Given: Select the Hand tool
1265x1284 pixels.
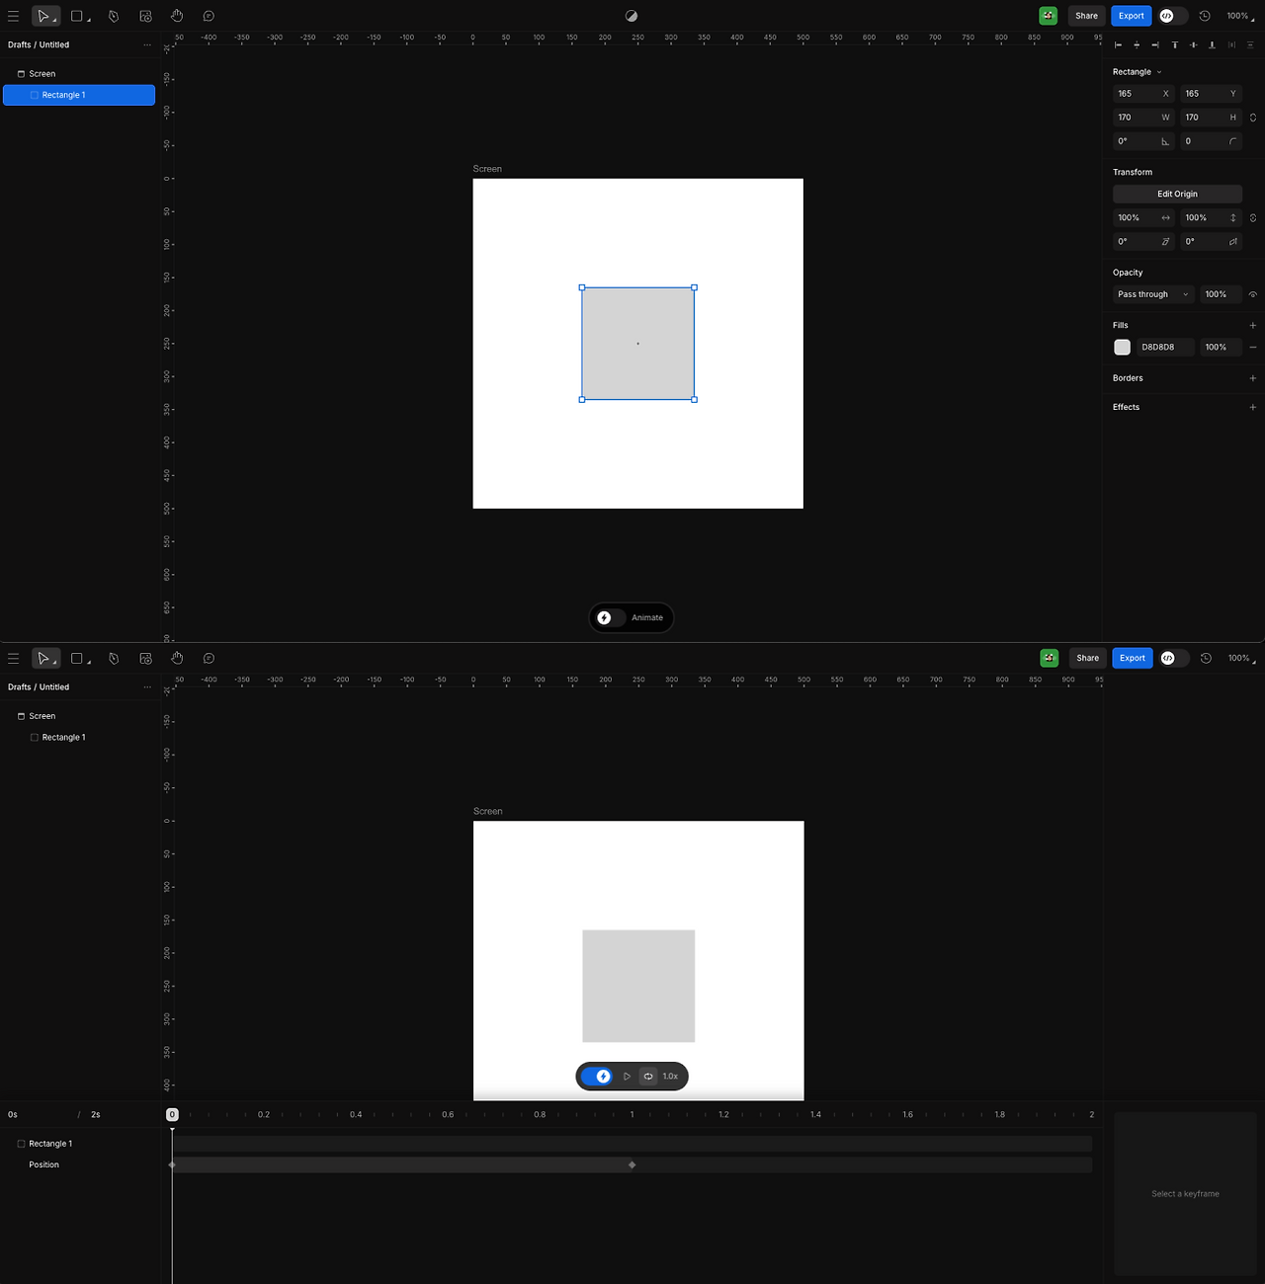Looking at the screenshot, I should pos(177,16).
